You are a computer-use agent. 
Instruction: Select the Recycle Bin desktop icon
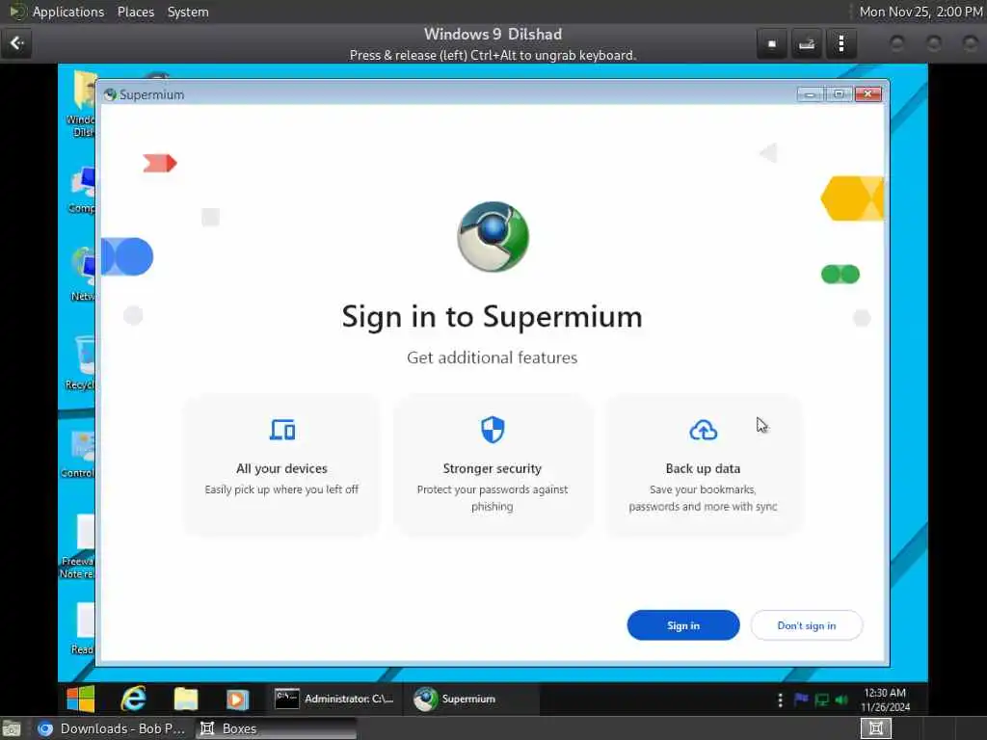(80, 362)
